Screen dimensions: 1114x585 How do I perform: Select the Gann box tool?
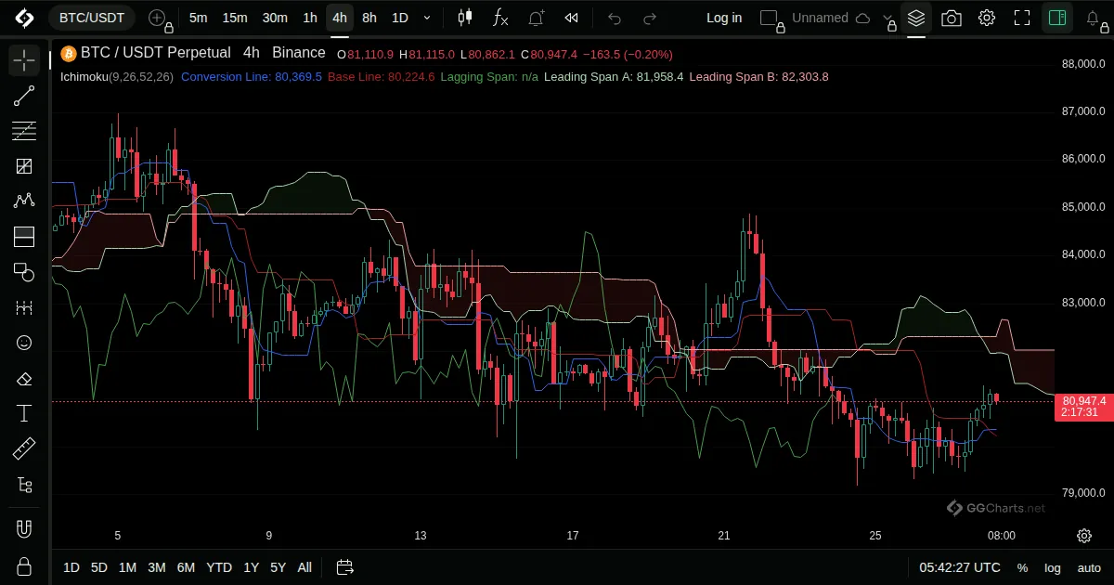[x=24, y=166]
